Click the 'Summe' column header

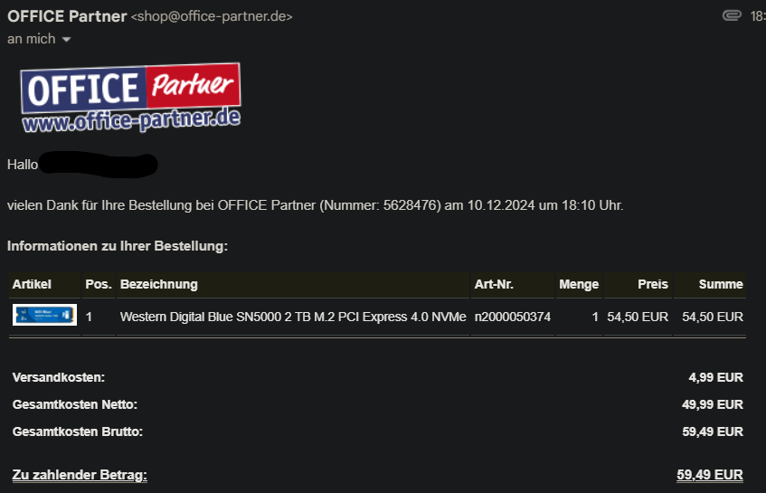point(721,284)
